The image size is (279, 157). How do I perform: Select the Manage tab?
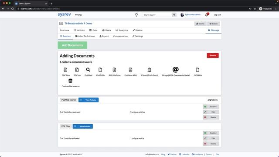pos(214,30)
